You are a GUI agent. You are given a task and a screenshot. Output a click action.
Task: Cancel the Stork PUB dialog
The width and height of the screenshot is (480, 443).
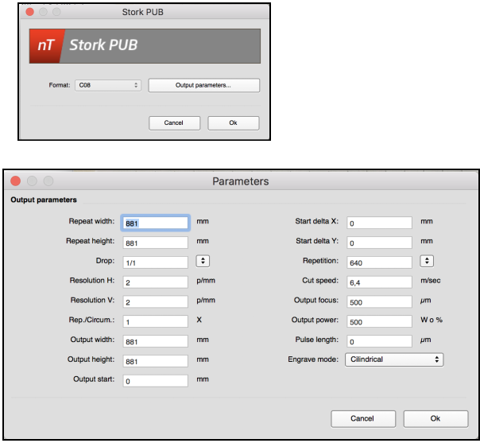pos(175,122)
